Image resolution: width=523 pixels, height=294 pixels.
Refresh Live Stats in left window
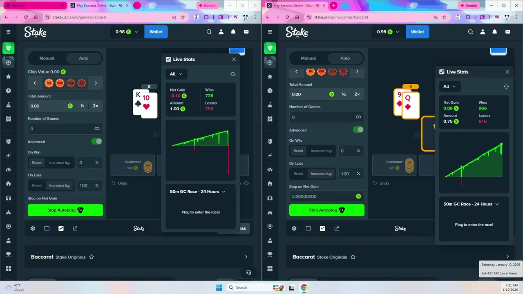233,74
